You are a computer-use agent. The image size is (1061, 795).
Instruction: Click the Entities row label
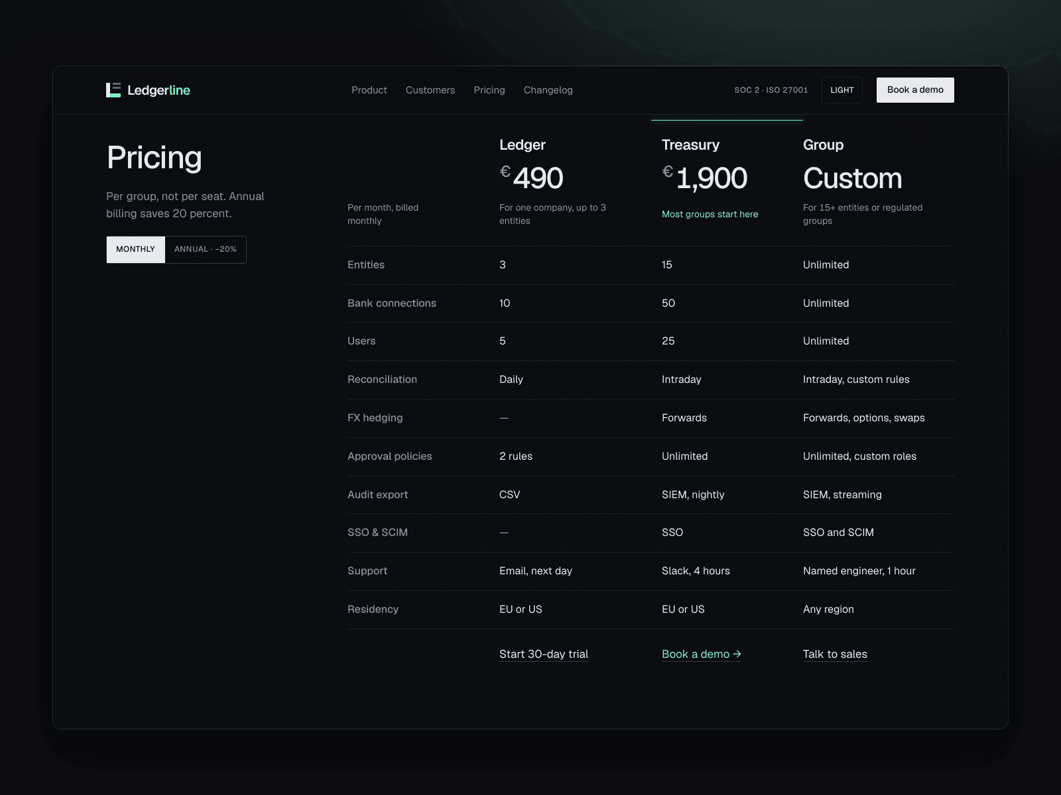tap(366, 265)
